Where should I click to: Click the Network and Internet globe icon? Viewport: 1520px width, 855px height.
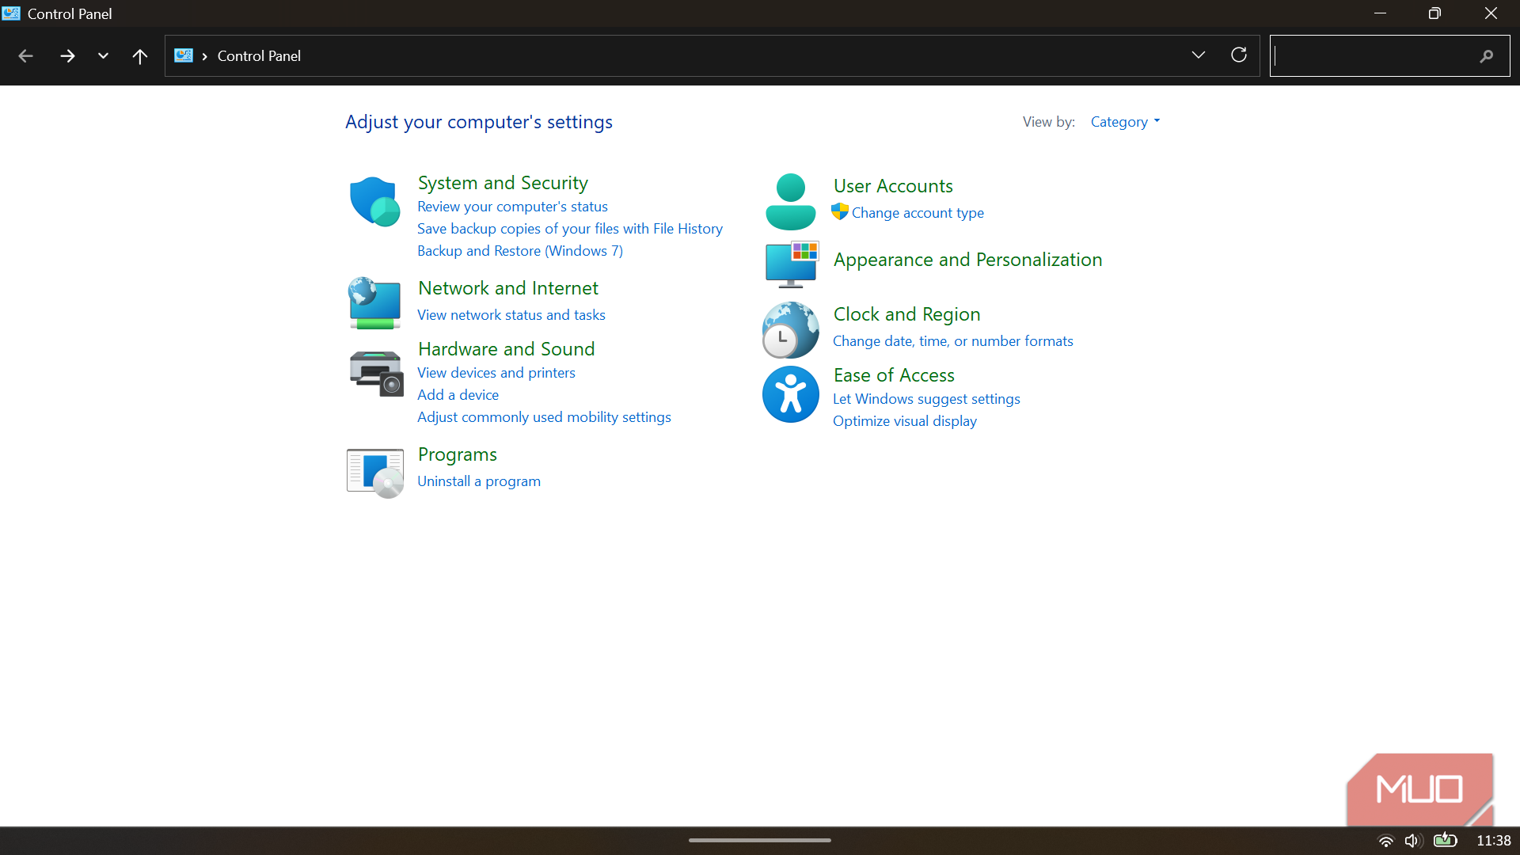pos(374,303)
